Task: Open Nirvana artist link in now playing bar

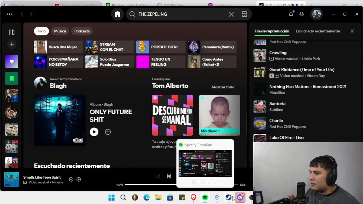Action: point(58,182)
